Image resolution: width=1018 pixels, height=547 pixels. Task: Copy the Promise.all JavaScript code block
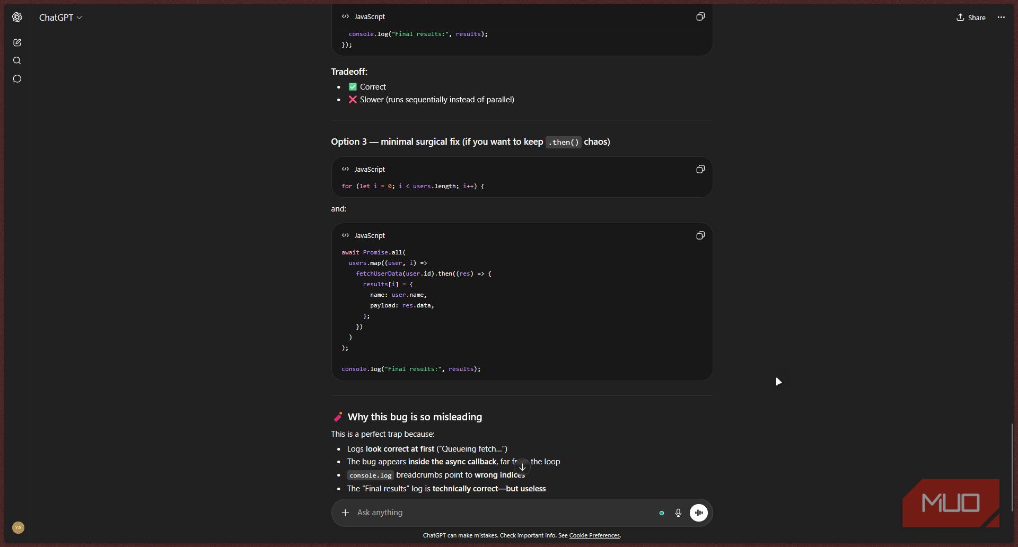coord(700,235)
